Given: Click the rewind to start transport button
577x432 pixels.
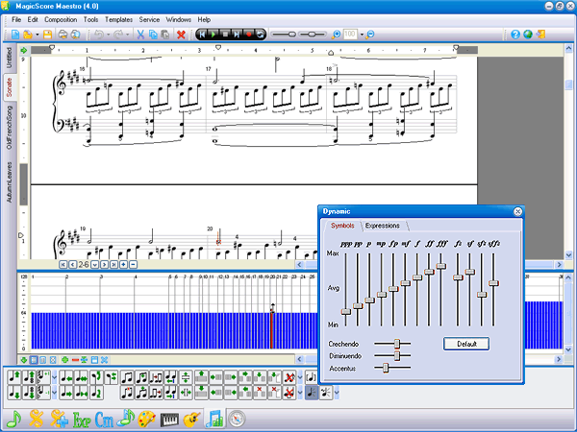Looking at the screenshot, I should pos(202,35).
